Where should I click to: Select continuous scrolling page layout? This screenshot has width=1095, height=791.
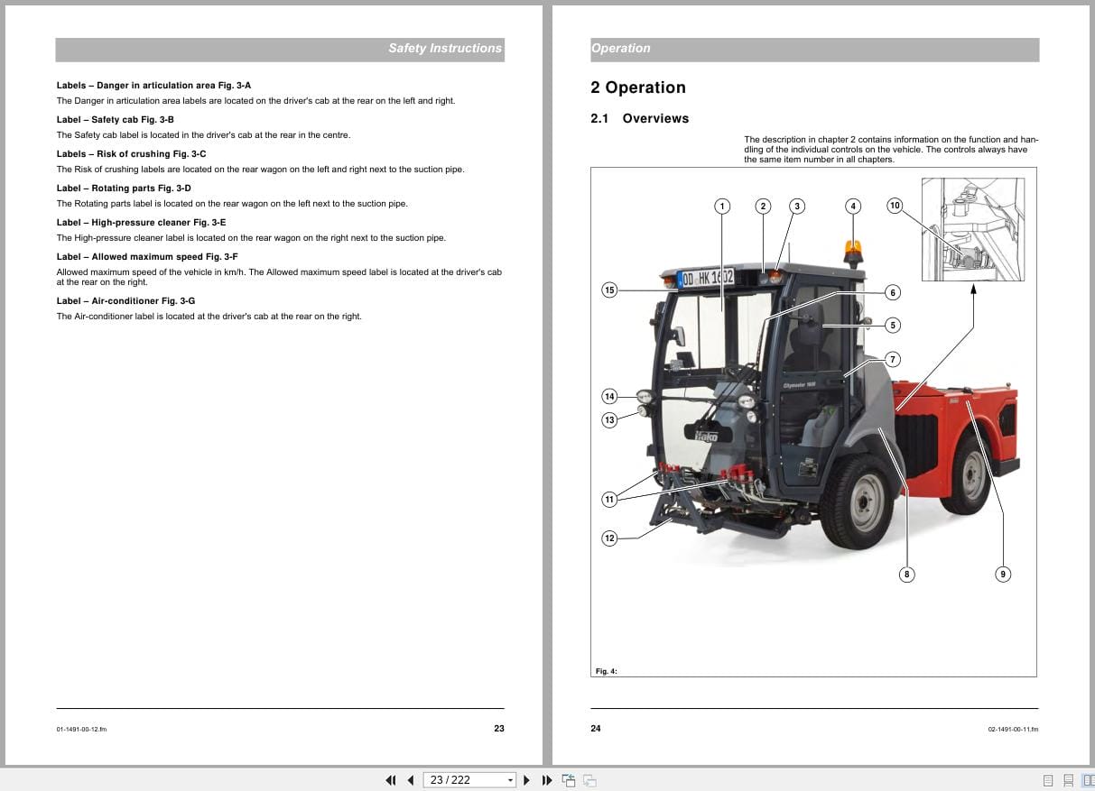tap(1067, 780)
